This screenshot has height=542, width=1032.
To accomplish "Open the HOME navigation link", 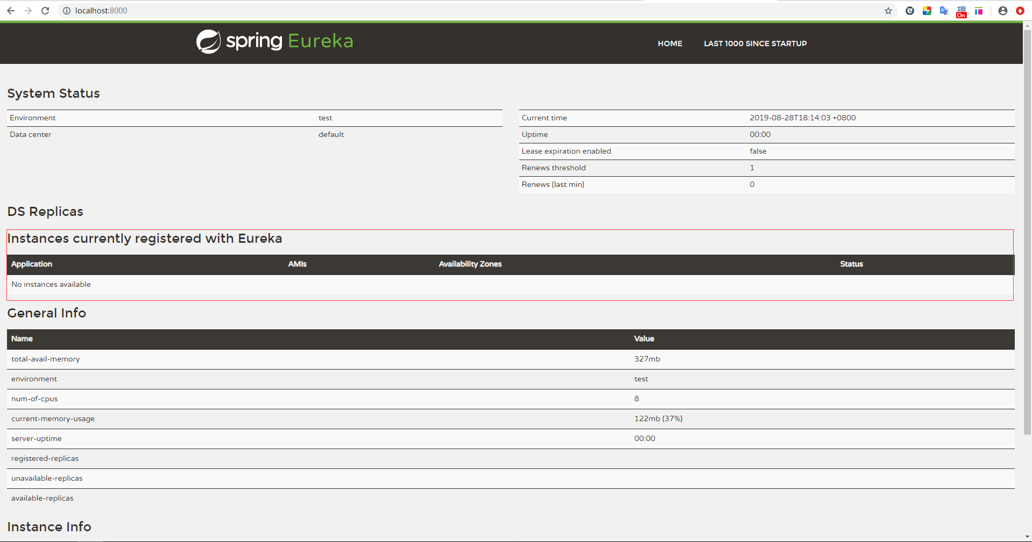I will 670,44.
